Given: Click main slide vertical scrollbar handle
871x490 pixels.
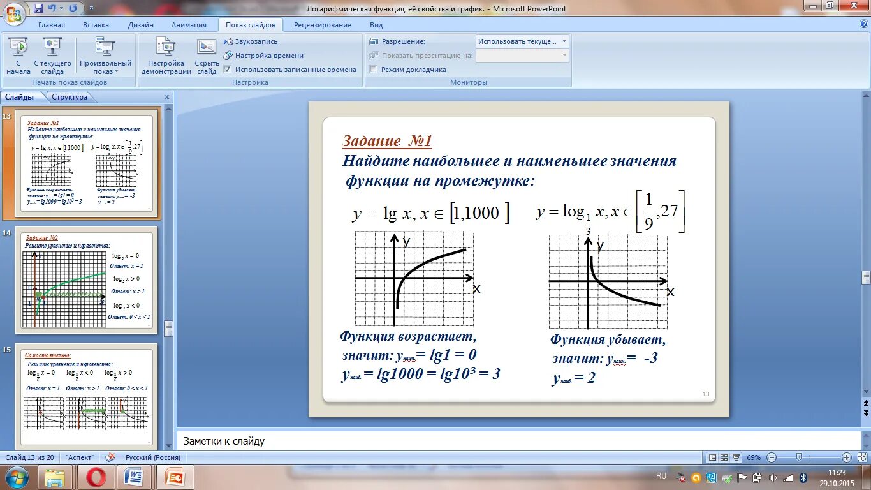Looking at the screenshot, I should pyautogui.click(x=866, y=277).
